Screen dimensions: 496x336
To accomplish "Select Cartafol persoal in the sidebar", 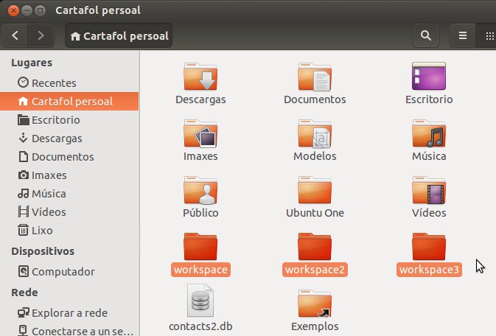I will pos(69,101).
